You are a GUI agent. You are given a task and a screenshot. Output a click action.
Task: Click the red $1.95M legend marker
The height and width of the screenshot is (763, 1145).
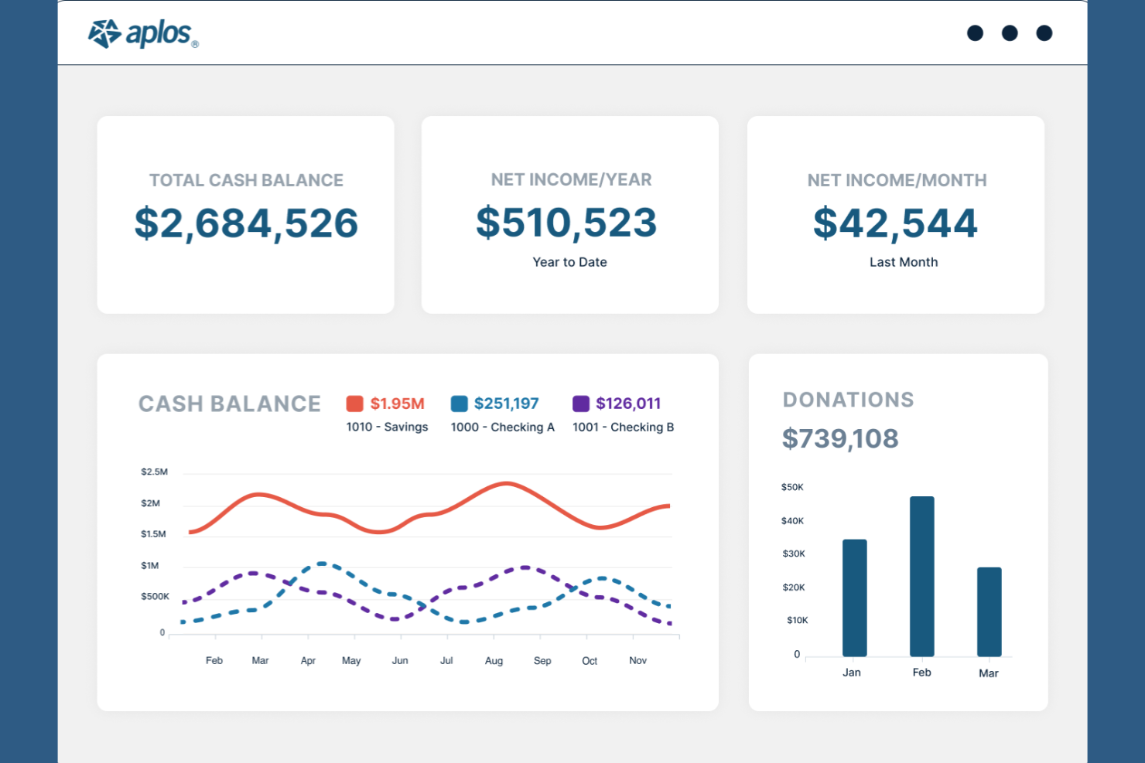354,403
